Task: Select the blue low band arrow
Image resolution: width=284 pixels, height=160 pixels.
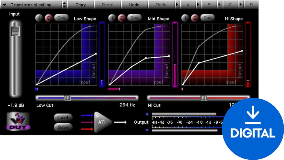Action: (87, 115)
